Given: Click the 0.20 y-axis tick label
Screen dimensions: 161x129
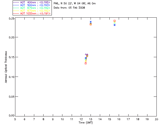Looking at the screenshot, I should [12, 37].
